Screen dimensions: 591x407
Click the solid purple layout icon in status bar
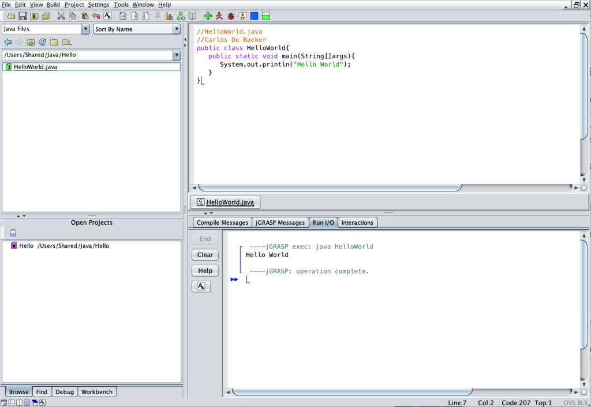(27, 403)
